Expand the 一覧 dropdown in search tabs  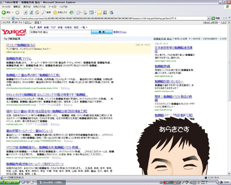click(84, 27)
